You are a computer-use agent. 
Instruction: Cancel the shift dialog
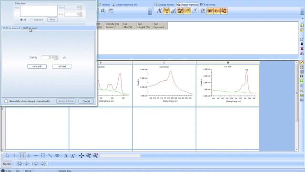pyautogui.click(x=86, y=101)
